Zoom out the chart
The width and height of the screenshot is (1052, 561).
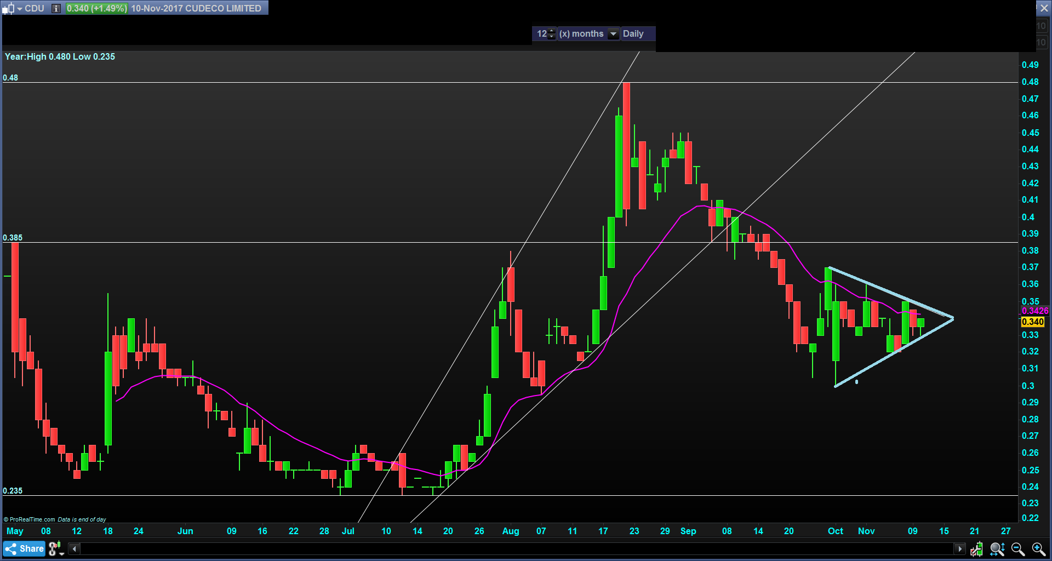[1018, 548]
